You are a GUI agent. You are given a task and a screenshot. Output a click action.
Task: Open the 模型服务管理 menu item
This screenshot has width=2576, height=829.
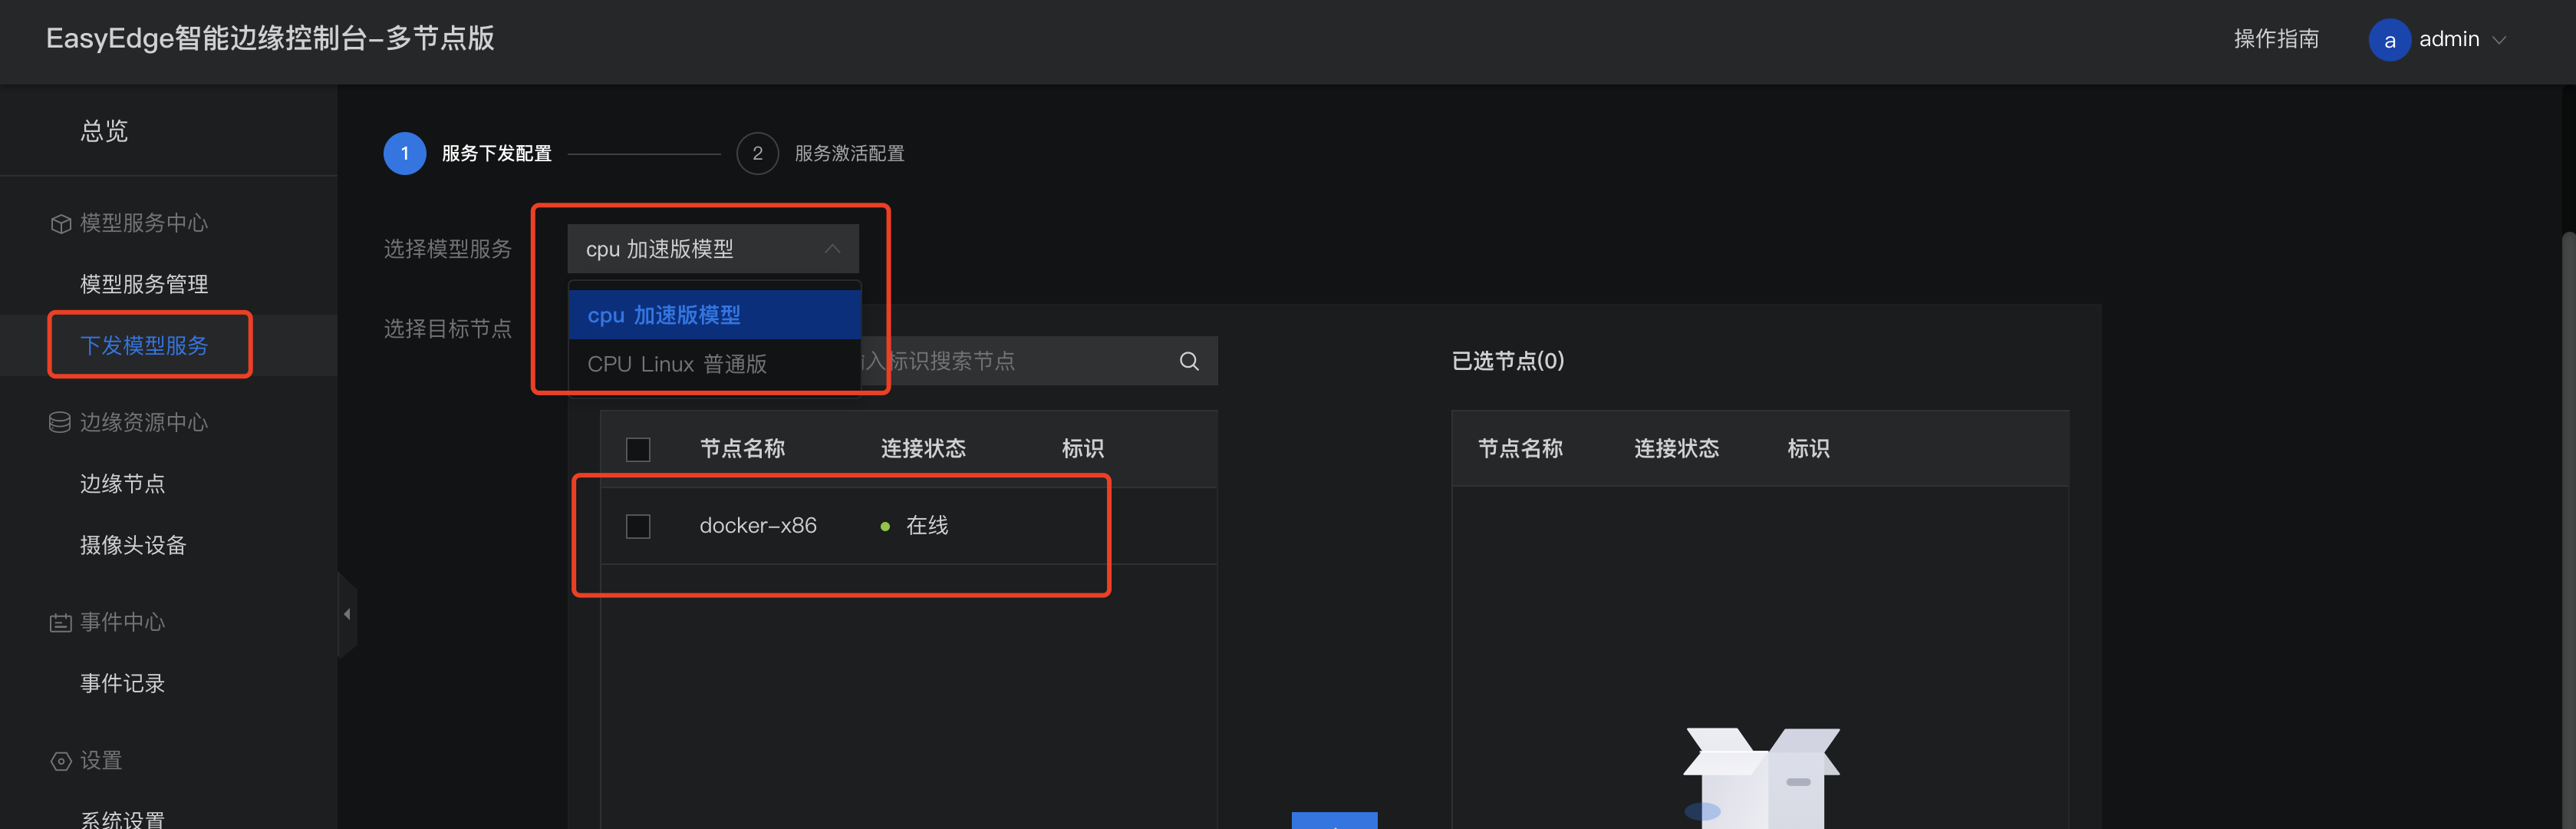point(144,284)
